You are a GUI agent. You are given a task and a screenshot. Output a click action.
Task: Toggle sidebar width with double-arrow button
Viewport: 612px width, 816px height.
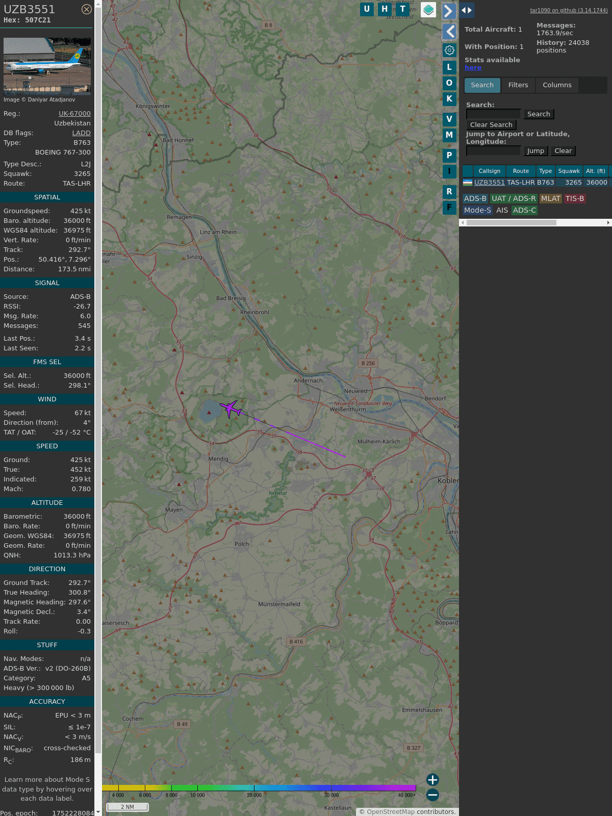pos(467,10)
